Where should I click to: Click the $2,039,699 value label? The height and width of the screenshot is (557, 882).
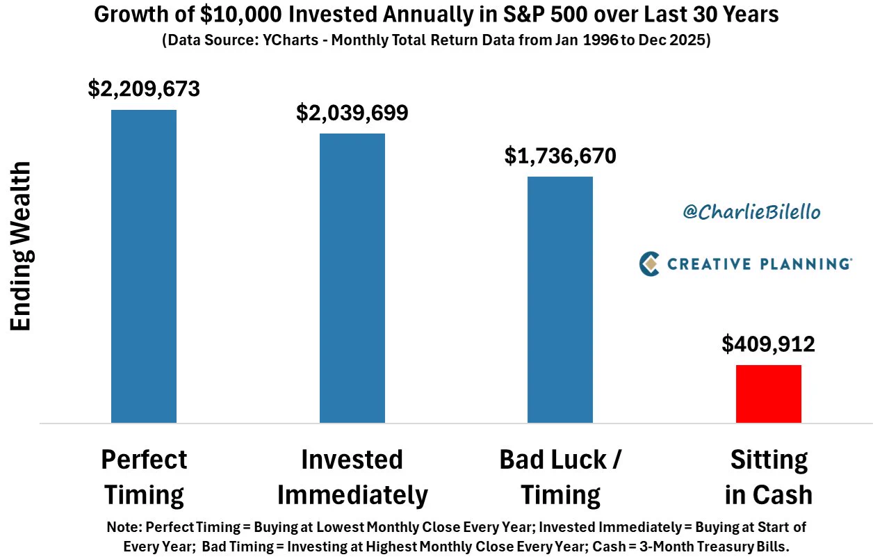point(352,113)
